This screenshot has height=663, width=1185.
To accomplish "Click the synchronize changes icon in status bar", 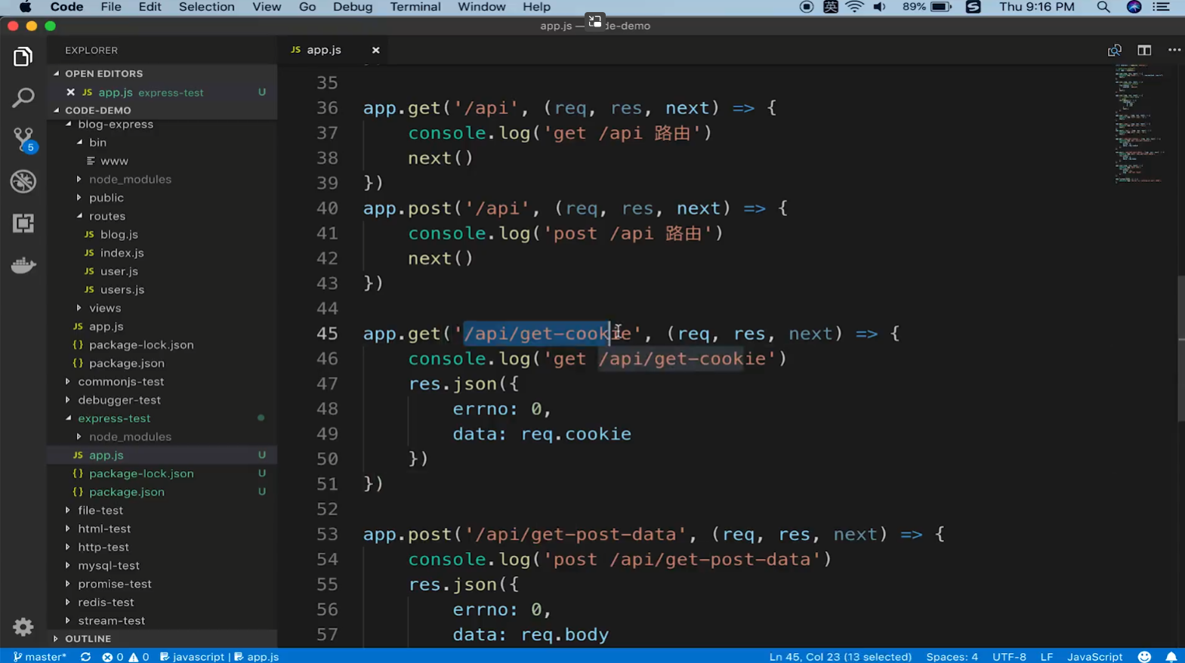I will pyautogui.click(x=85, y=657).
